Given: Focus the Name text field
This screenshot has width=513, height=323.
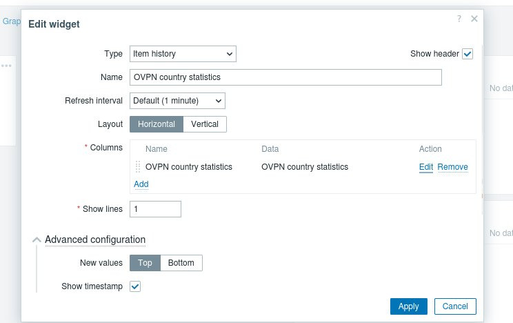Looking at the screenshot, I should tap(285, 77).
